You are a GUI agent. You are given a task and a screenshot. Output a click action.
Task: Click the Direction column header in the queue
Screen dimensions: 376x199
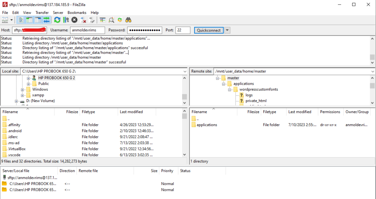coord(67,171)
